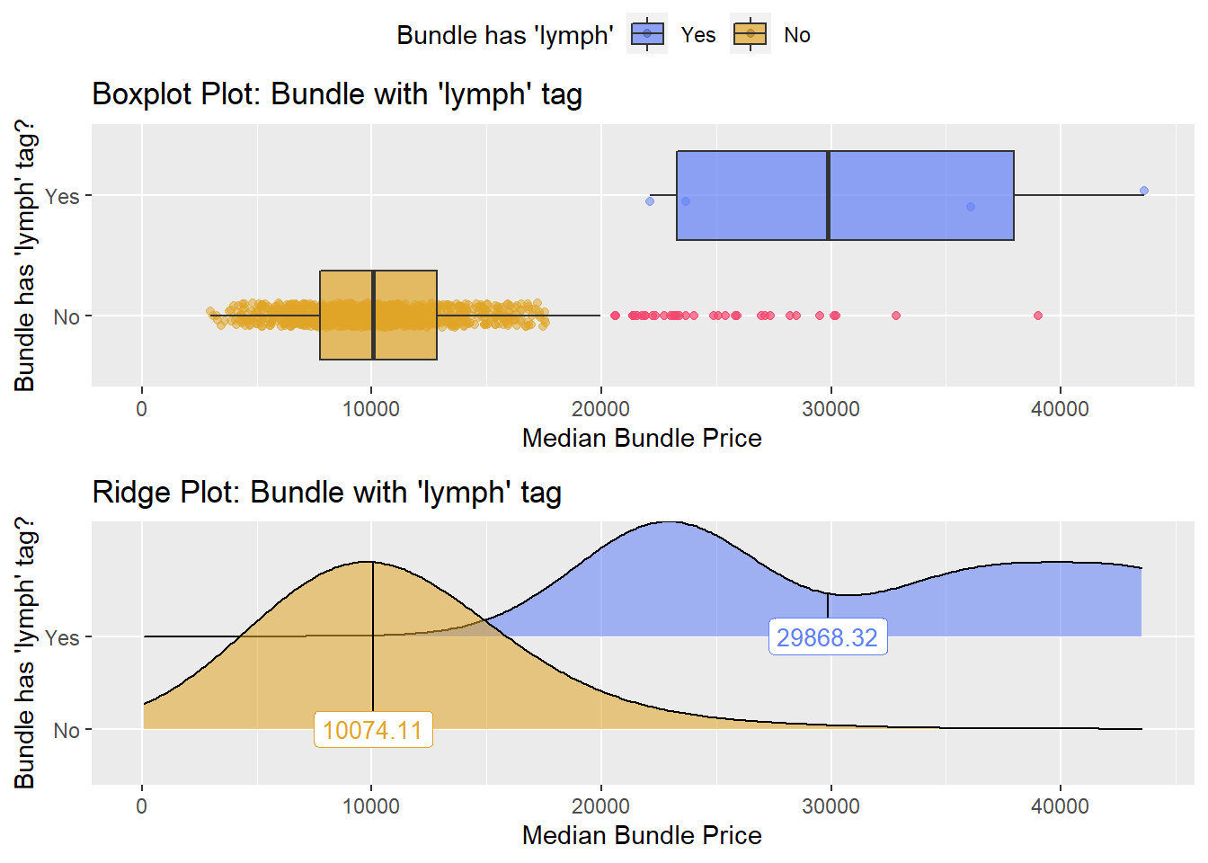
Task: Select the orange boxplot for 'No' bundles
Action: coord(378,316)
